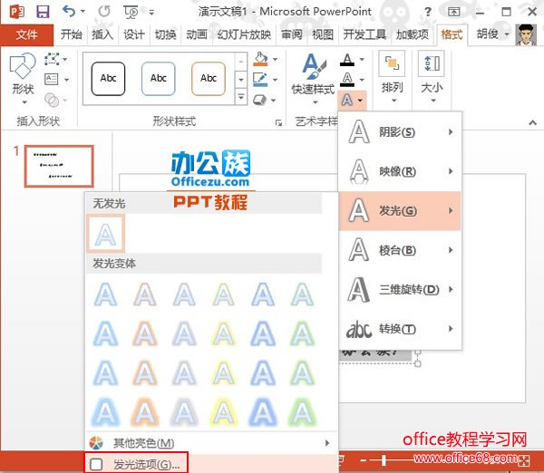Open Quick Styles WordArt button
This screenshot has height=473, width=544.
click(314, 79)
